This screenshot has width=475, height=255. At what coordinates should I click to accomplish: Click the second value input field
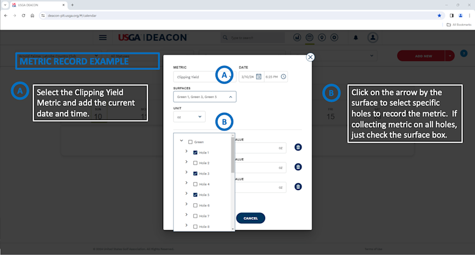pyautogui.click(x=261, y=167)
